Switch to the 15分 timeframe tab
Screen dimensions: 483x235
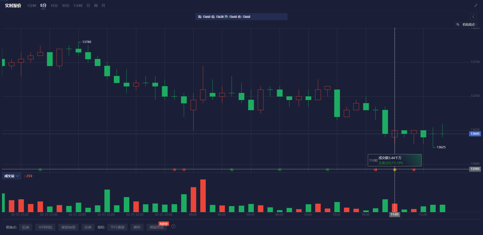54,5
